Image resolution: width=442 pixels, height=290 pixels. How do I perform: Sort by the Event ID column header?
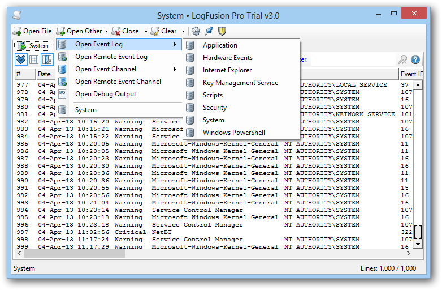pyautogui.click(x=411, y=74)
